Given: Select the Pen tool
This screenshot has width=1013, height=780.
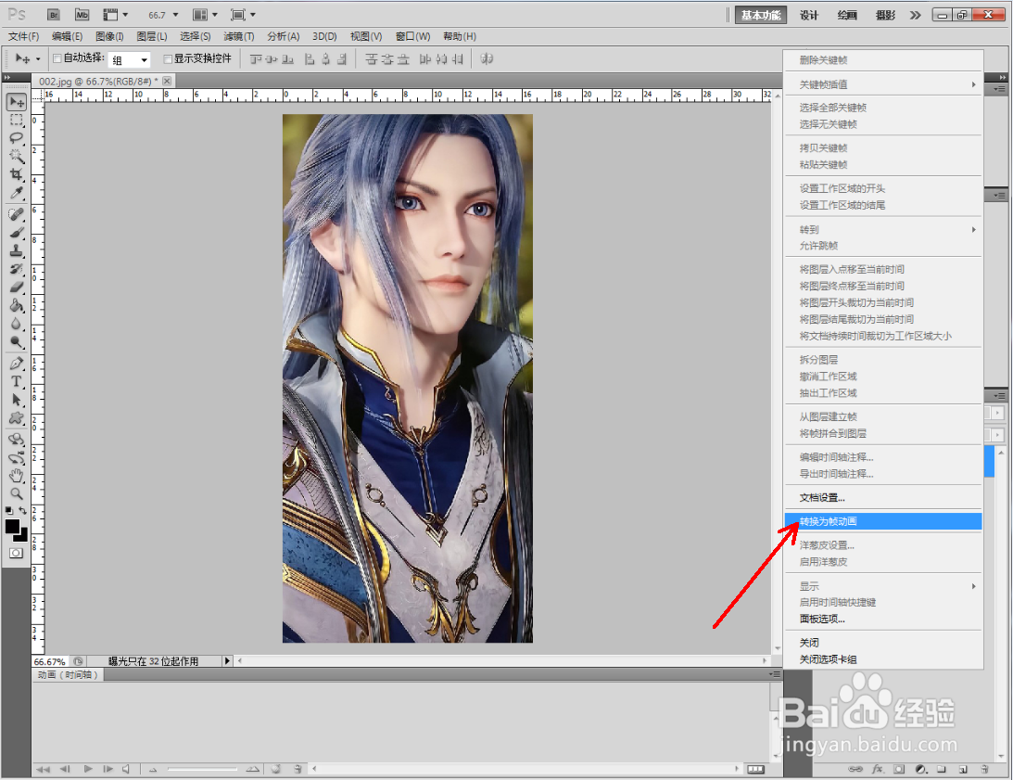Looking at the screenshot, I should pyautogui.click(x=16, y=363).
